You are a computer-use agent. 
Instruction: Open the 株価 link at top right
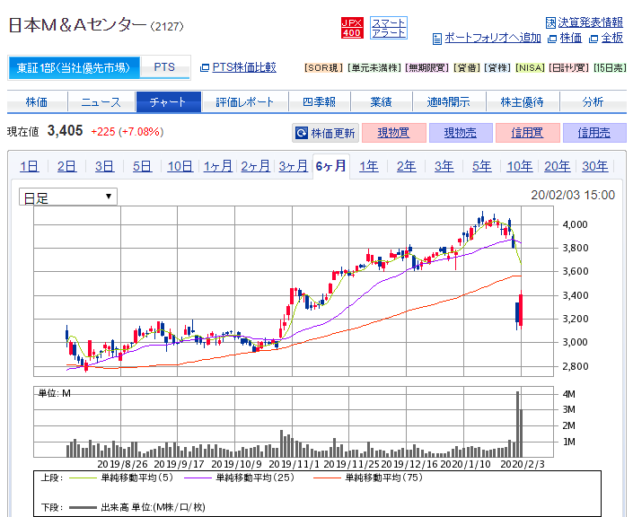[x=571, y=38]
